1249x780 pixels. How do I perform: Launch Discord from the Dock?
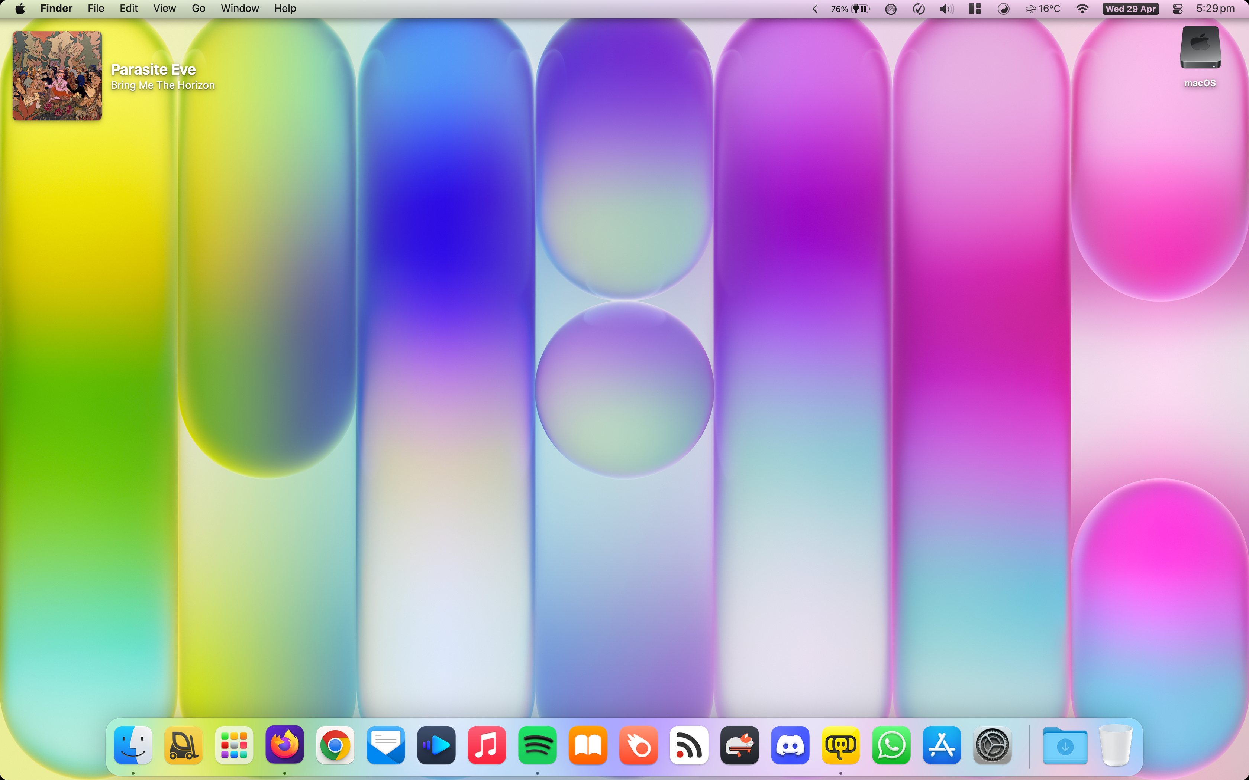pyautogui.click(x=790, y=745)
